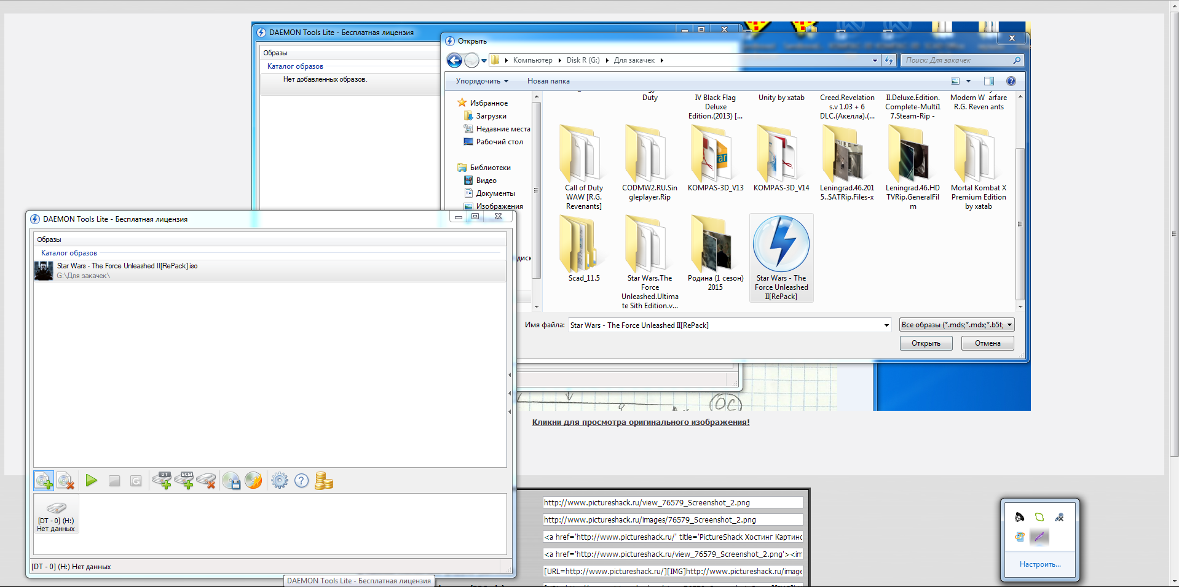Click Disk R (G:) in the breadcrumb
This screenshot has height=587, width=1179.
(583, 60)
